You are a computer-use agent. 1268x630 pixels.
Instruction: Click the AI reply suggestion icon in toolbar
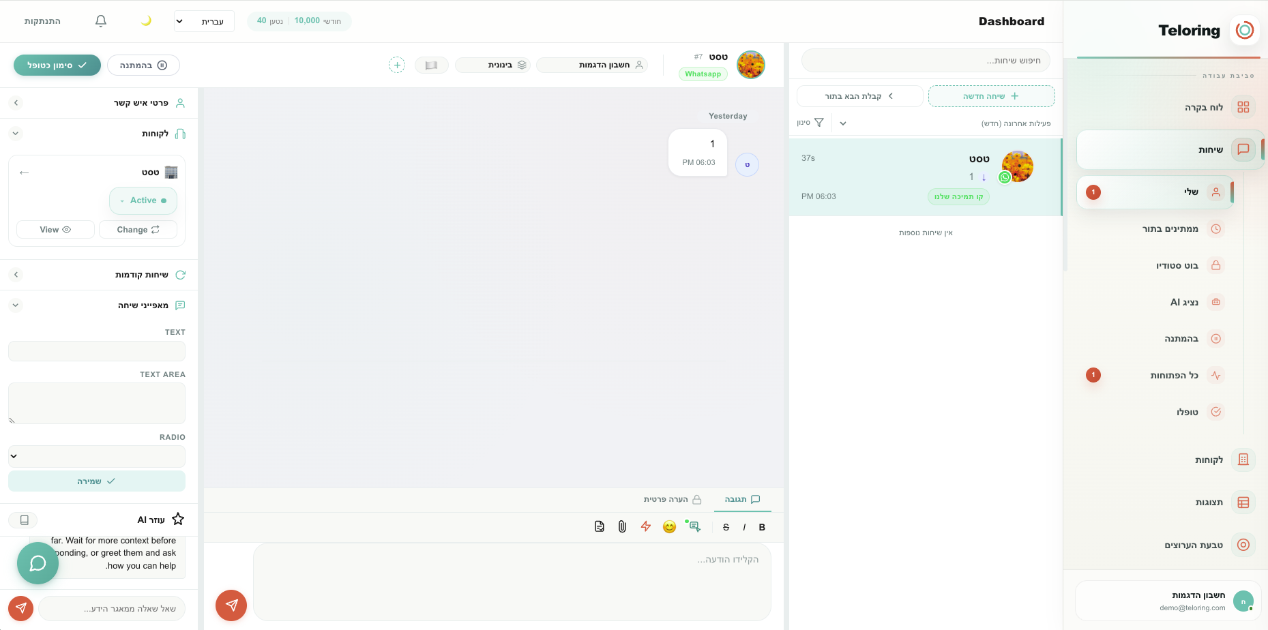(694, 526)
